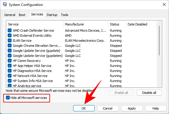The image size is (169, 114).
Task: Toggle Google Chrome Elevation Service checkbox
Action: (9, 46)
